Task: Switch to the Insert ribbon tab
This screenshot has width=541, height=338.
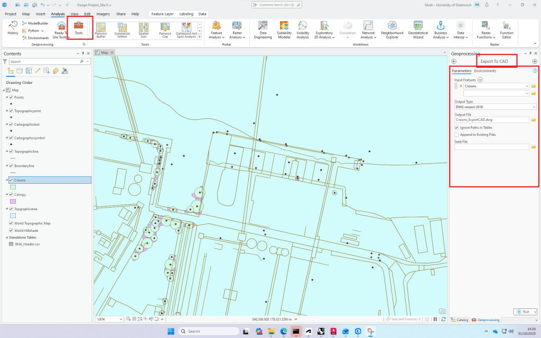Action: click(x=41, y=14)
